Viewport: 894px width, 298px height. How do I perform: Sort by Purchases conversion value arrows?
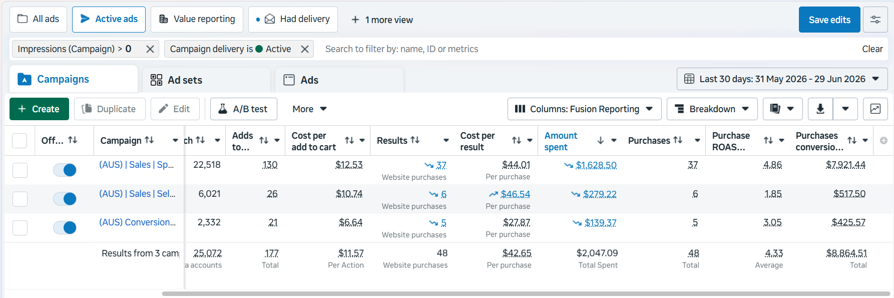[852, 141]
